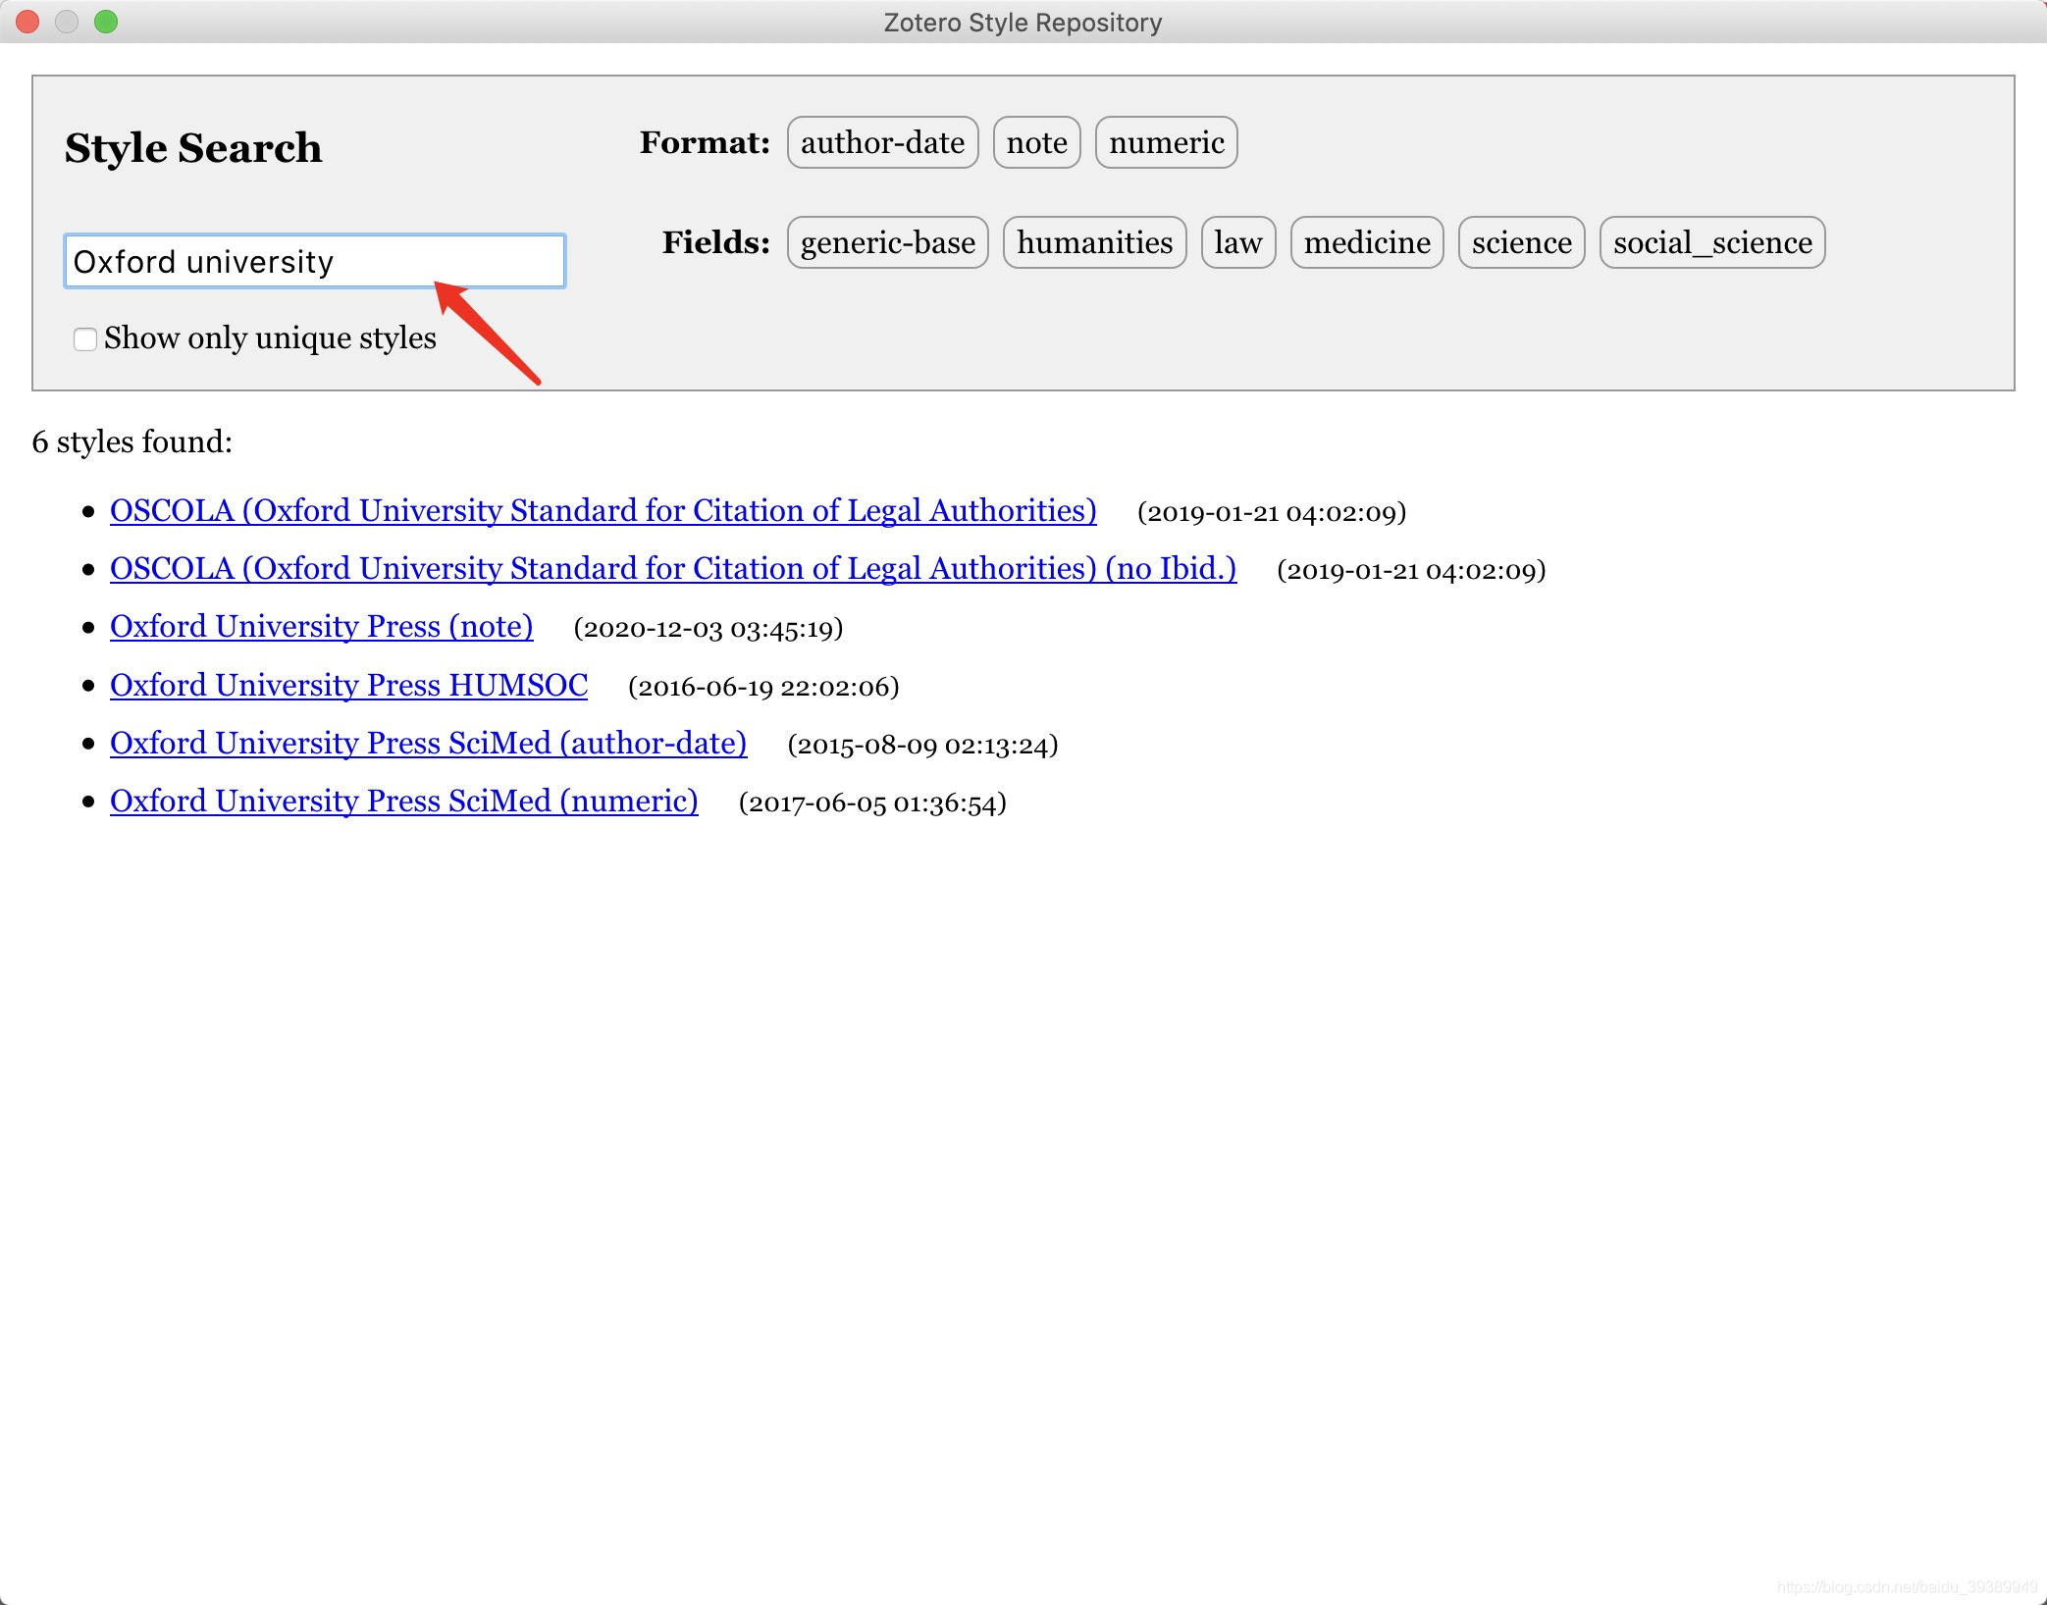This screenshot has width=2047, height=1605.
Task: Click the timestamp 2015-08-09 02:13:24
Action: (x=922, y=746)
